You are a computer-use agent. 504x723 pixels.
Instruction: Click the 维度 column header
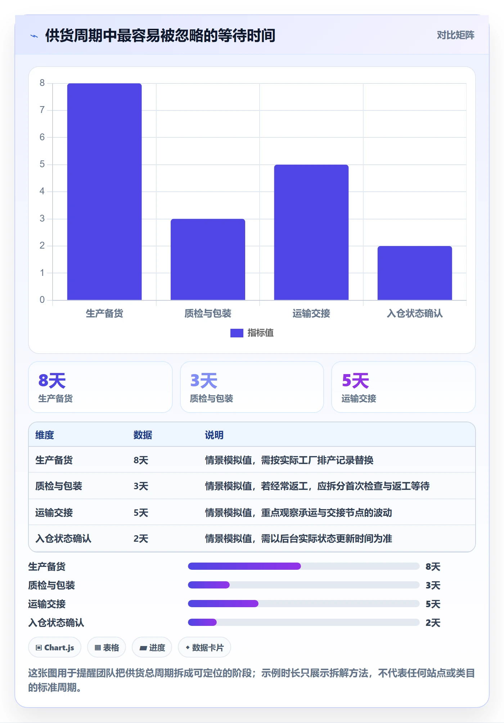point(45,435)
